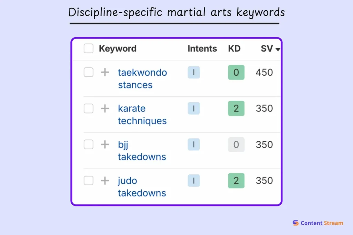Click the plus icon beside bjj takedowns
Viewport: 353px width, 235px height.
pyautogui.click(x=104, y=145)
